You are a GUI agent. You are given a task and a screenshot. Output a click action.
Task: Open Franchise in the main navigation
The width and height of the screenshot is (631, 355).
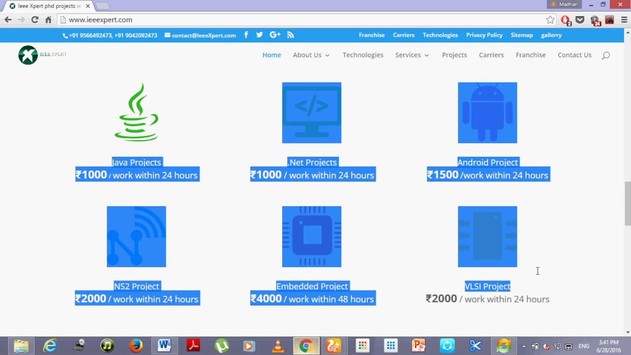(531, 55)
